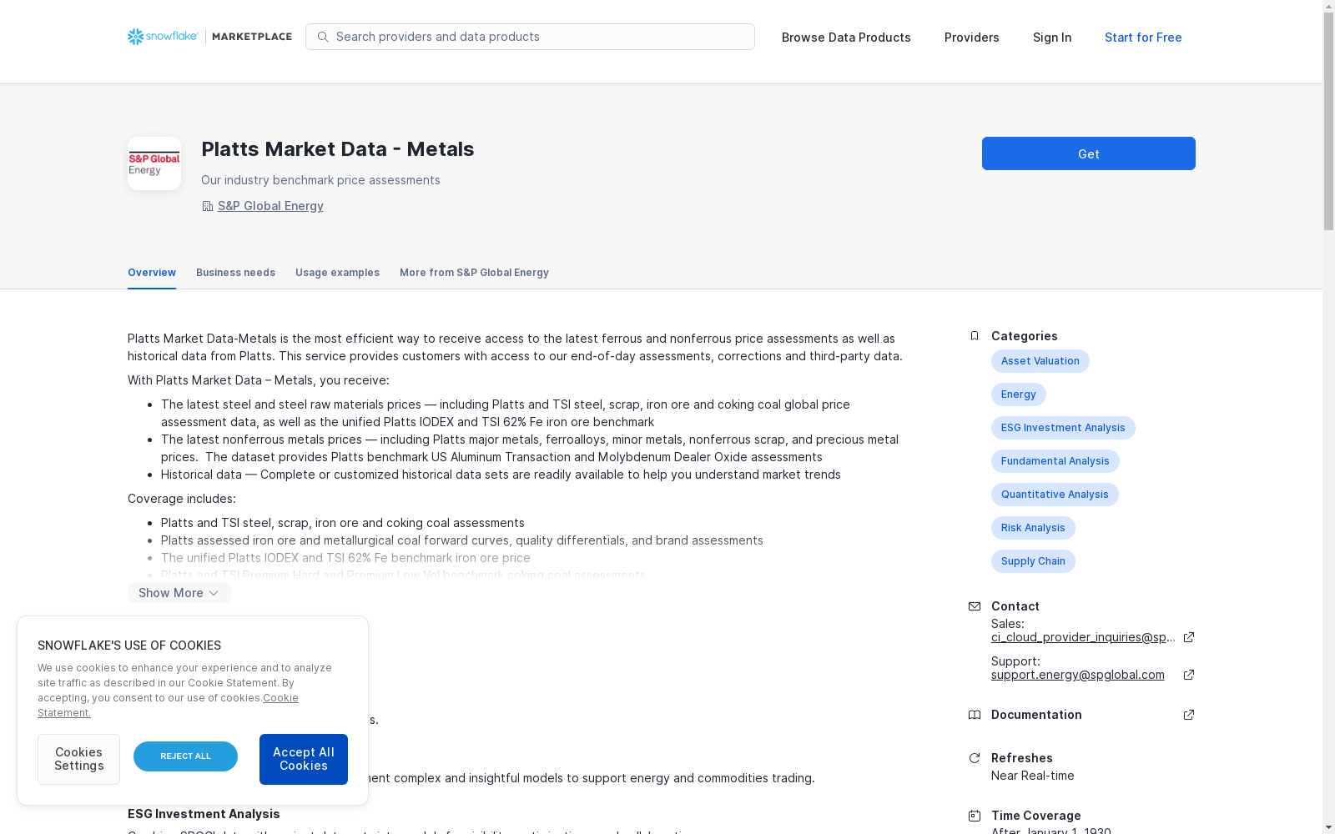
Task: Click the scrollbar up arrow
Action: (x=1328, y=6)
